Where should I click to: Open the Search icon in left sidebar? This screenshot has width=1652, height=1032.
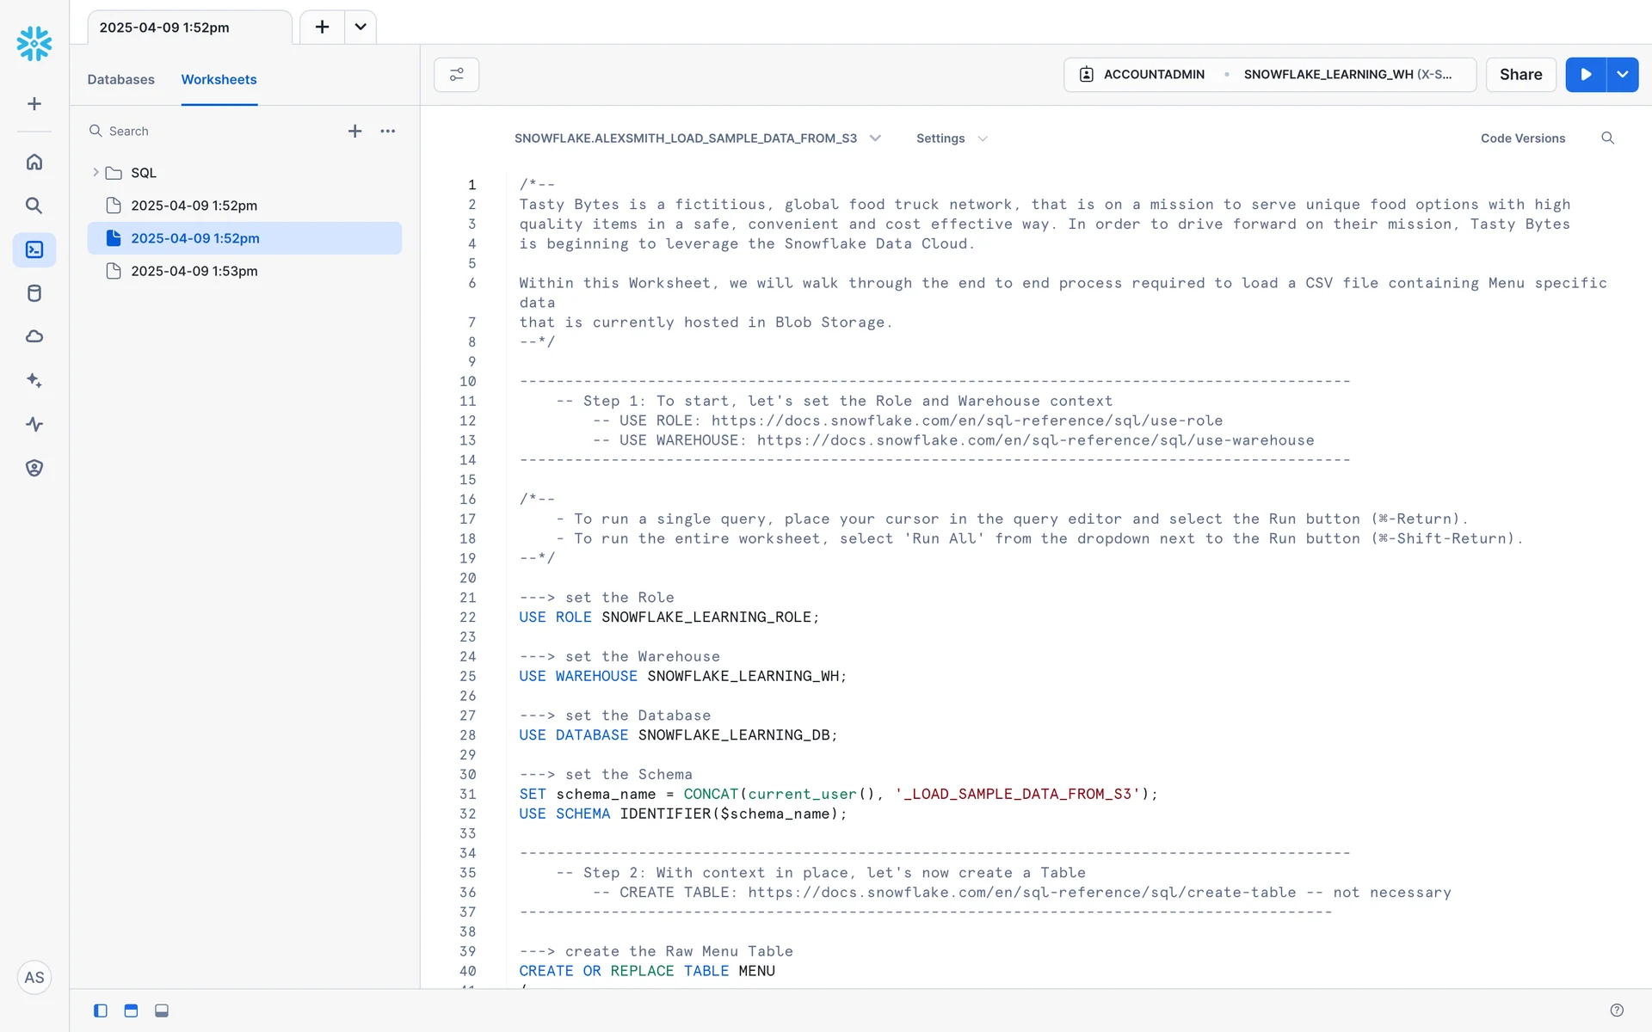34,206
